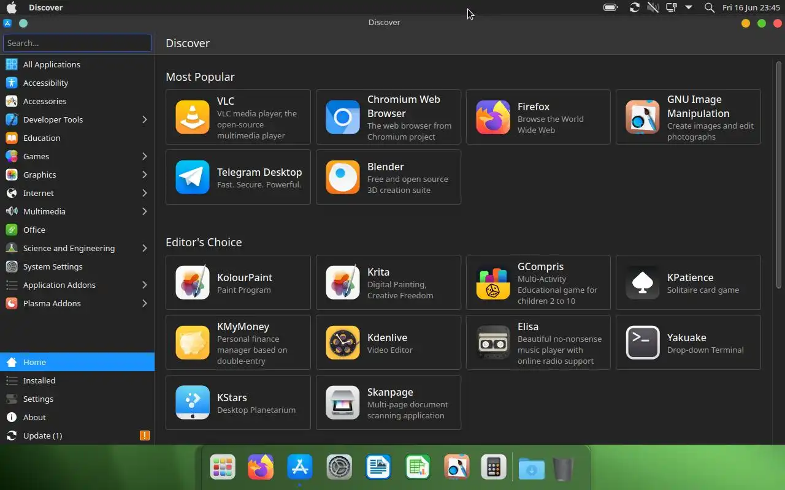Open the spreadsheet app in the dock
Screen dimensions: 785x490
(418, 468)
